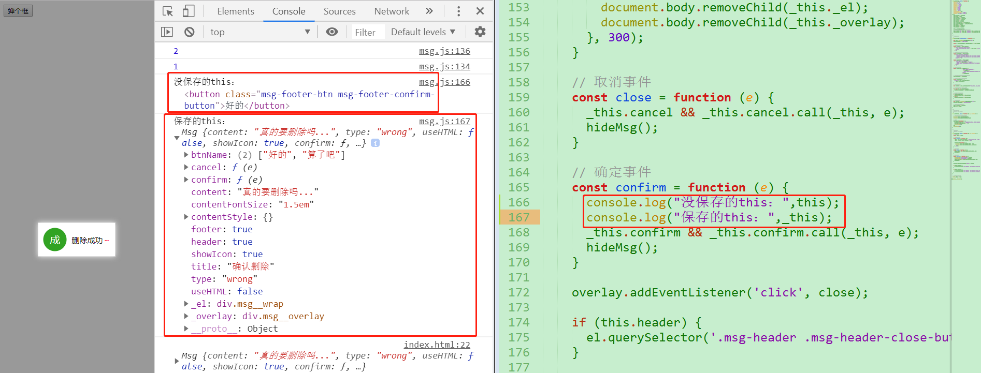Click the overlay.addEventListener code line

coord(720,292)
